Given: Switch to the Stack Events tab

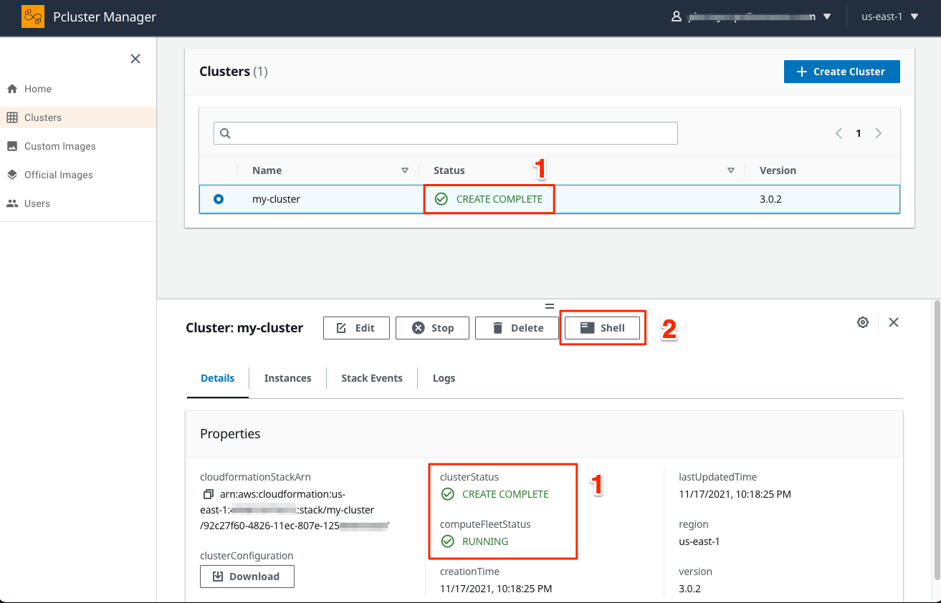Looking at the screenshot, I should coord(372,378).
